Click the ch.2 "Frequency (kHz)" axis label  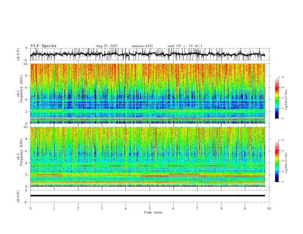coord(21,152)
